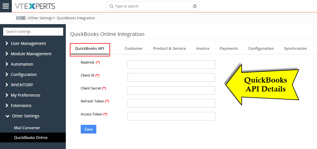Click QuickBooks Integration breadcrumb
Image resolution: width=317 pixels, height=149 pixels.
76,18
